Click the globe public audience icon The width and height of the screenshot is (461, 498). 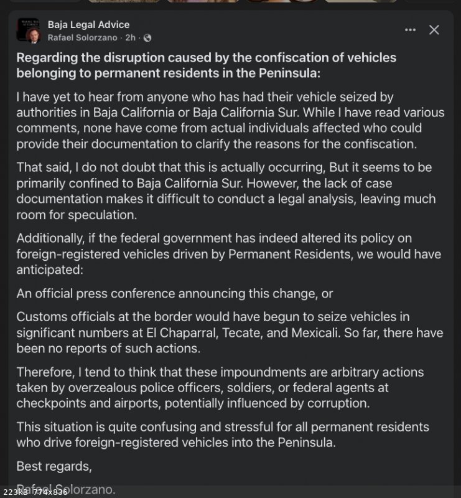[147, 38]
